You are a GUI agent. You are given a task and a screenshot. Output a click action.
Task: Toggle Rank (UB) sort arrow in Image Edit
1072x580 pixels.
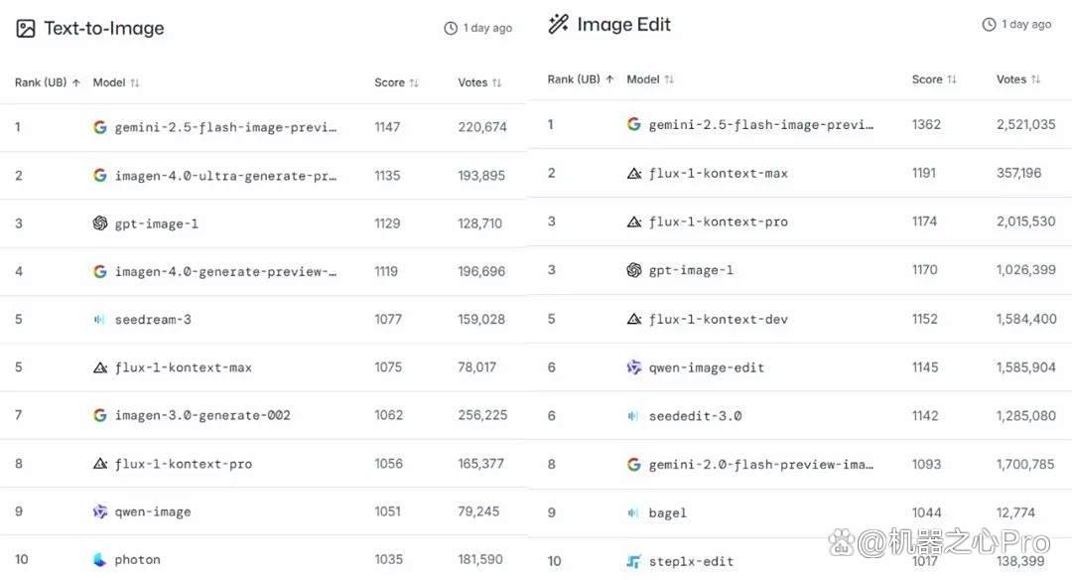pyautogui.click(x=609, y=79)
